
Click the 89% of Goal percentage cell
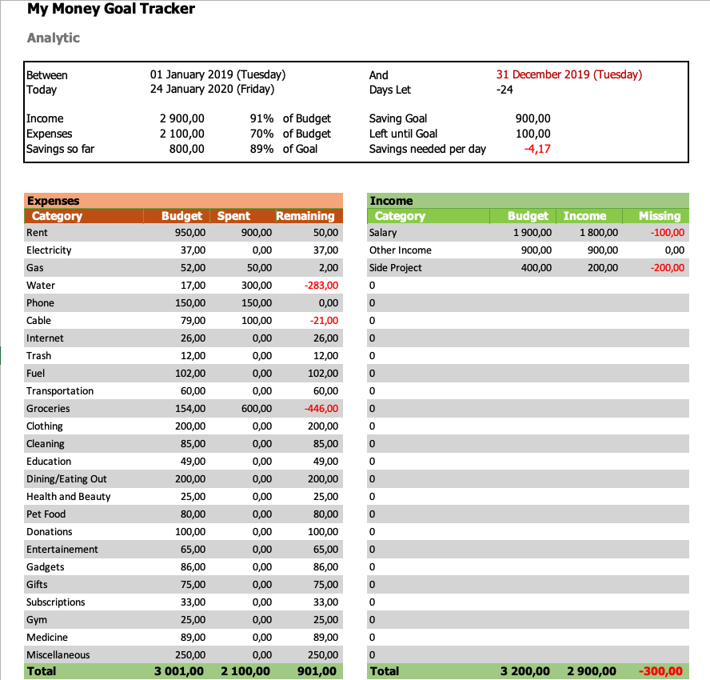261,149
